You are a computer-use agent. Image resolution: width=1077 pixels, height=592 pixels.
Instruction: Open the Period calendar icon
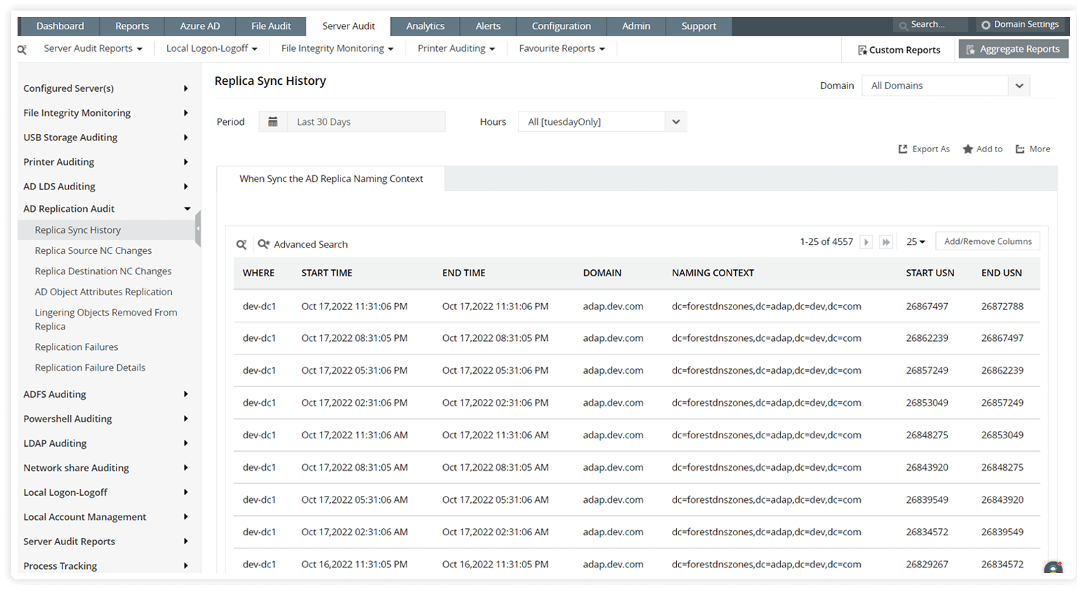click(x=273, y=121)
